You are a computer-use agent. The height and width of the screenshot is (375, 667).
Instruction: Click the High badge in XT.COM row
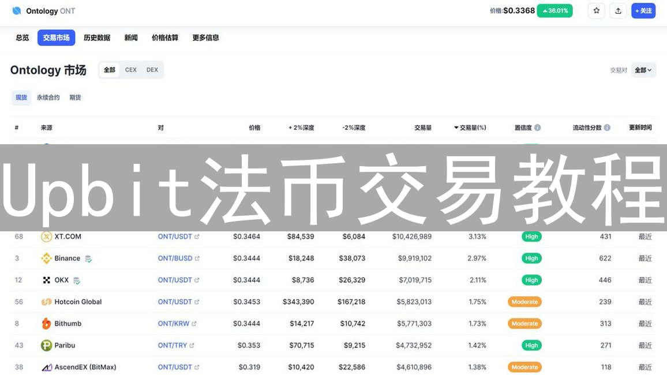pos(531,237)
